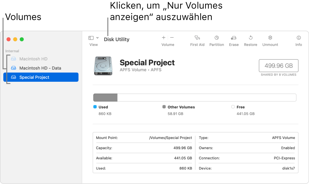Click the Special Project sidebar drive icon
309x184 pixels.
pos(13,77)
